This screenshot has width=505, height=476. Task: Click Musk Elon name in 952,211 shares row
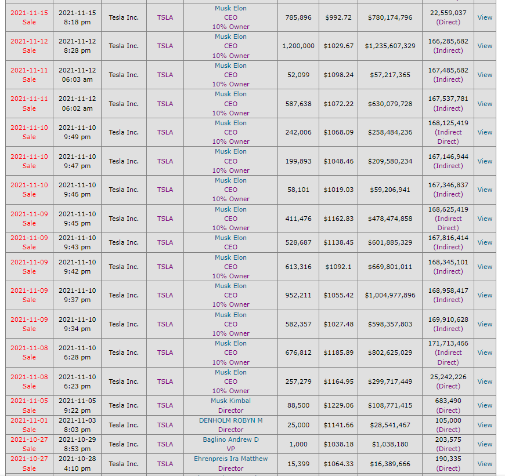point(230,286)
